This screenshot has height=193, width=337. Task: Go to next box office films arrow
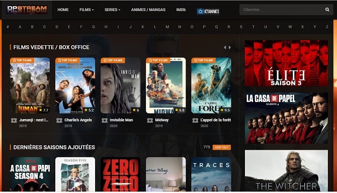coord(230,47)
